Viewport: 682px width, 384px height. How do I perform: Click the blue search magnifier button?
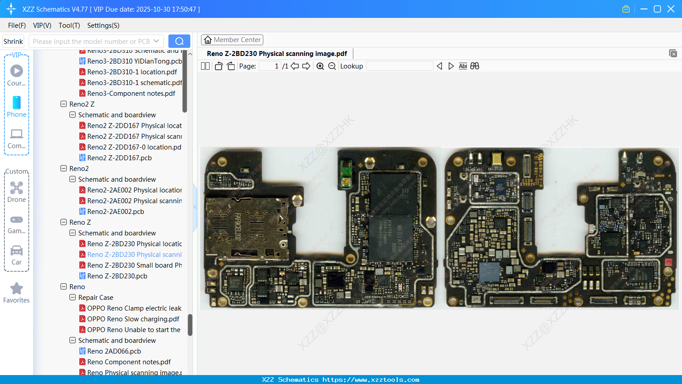179,41
